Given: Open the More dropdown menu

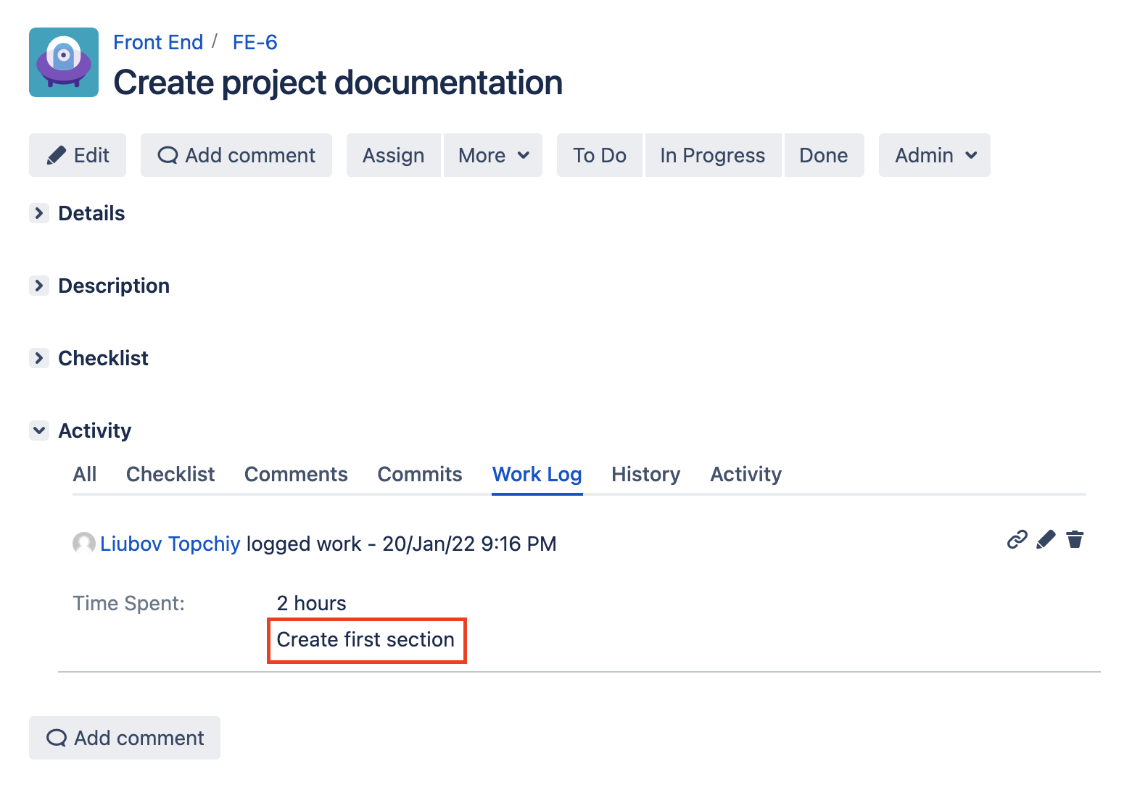Looking at the screenshot, I should point(493,155).
